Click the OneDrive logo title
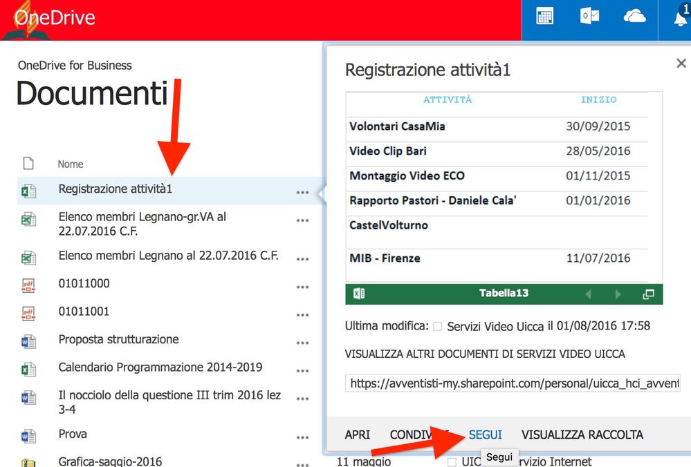This screenshot has height=467, width=691. pos(55,17)
